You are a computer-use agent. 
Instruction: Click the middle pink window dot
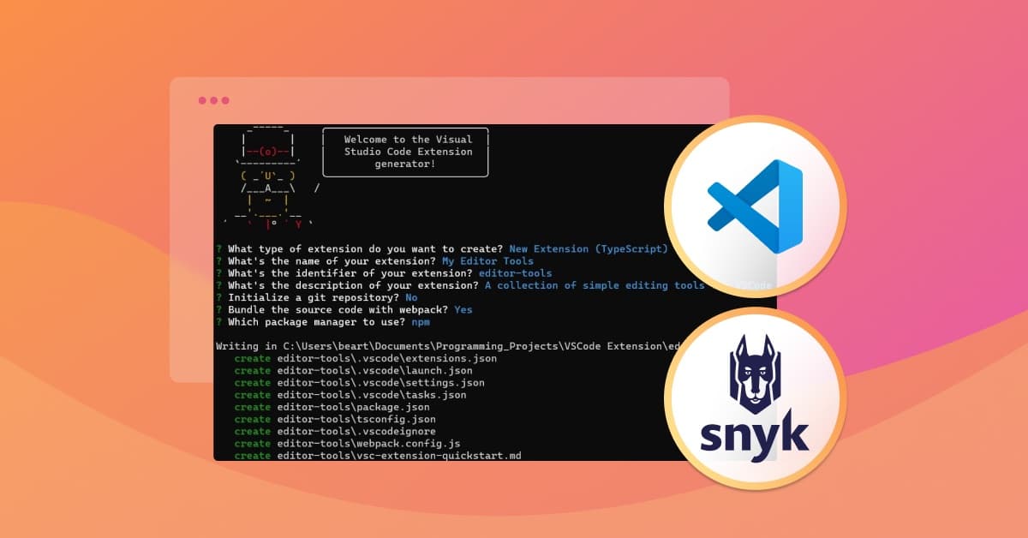214,100
